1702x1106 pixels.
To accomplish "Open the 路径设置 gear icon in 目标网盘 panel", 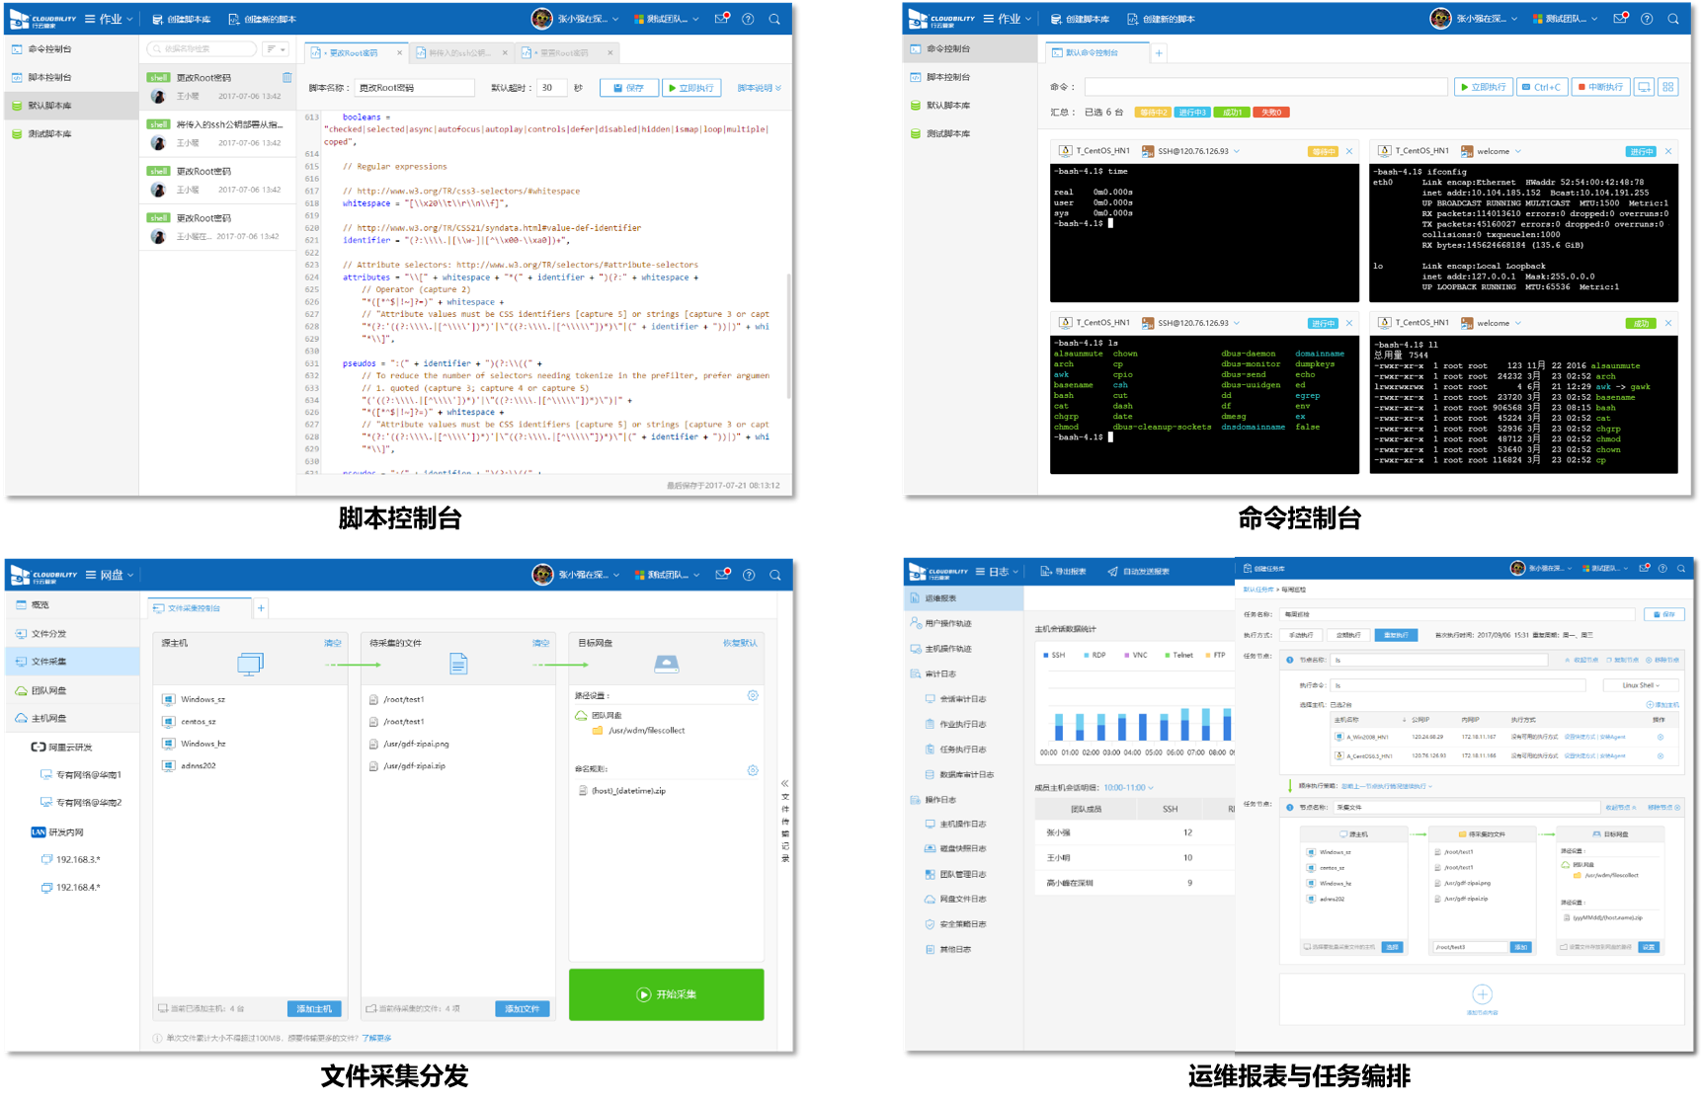I will [753, 695].
